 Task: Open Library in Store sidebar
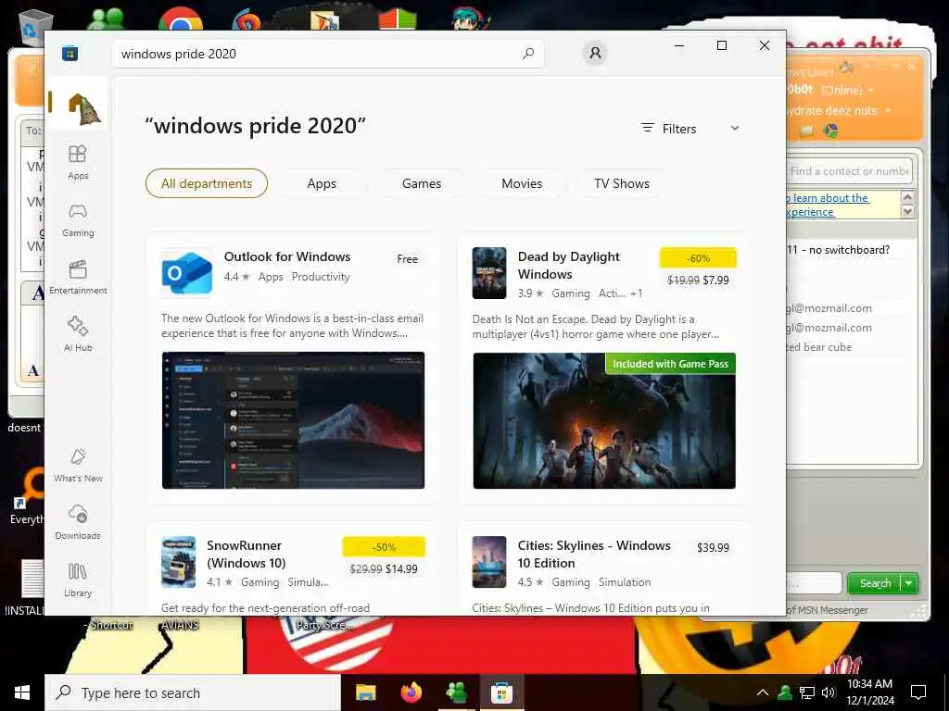[x=78, y=580]
